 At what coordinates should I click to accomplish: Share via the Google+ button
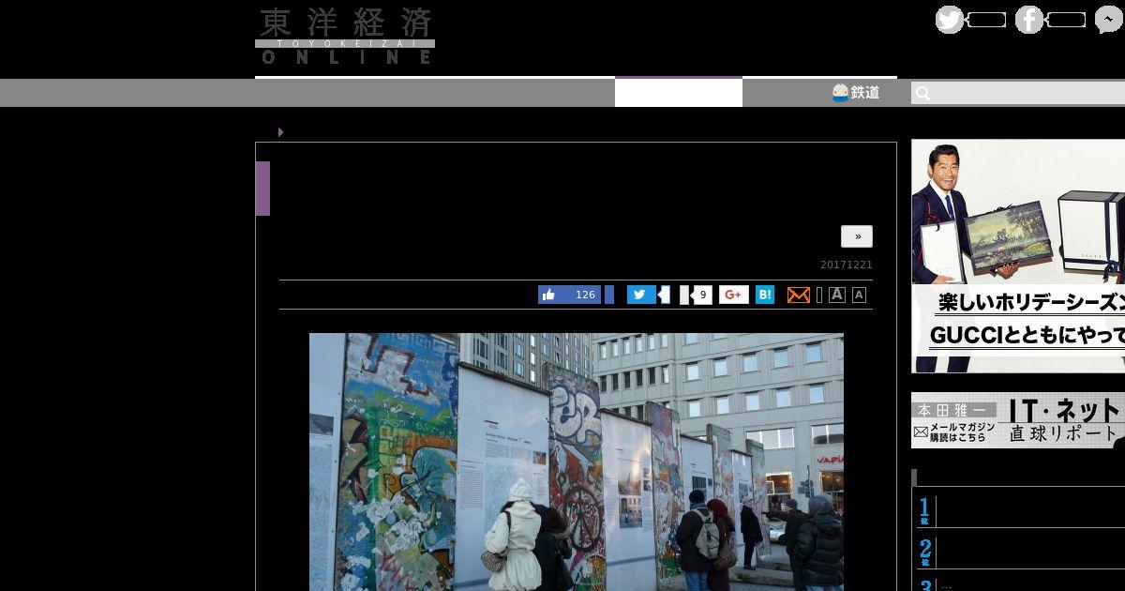coord(734,295)
